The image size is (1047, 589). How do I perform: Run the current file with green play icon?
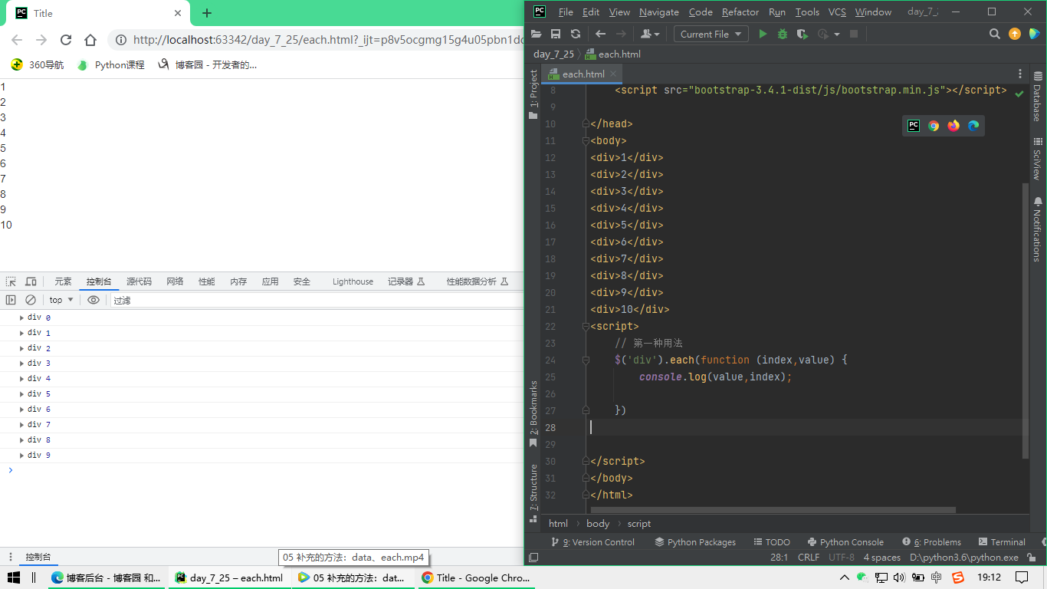pyautogui.click(x=763, y=34)
